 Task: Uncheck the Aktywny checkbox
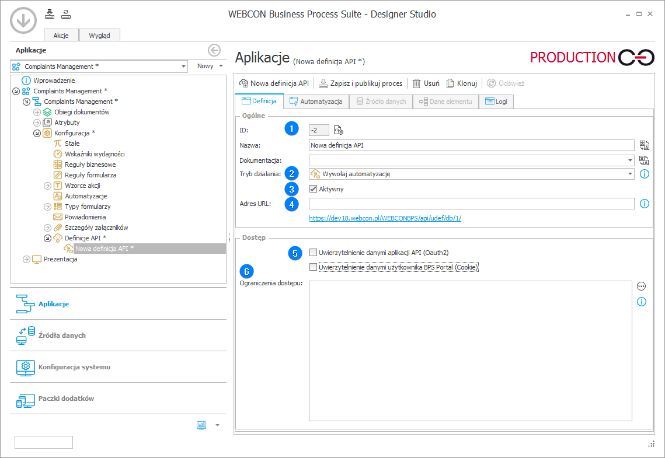tap(314, 189)
